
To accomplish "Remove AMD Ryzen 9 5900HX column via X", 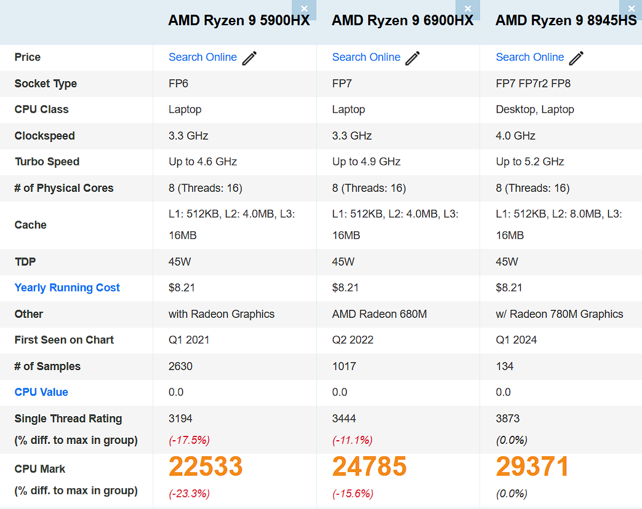I will coord(304,9).
